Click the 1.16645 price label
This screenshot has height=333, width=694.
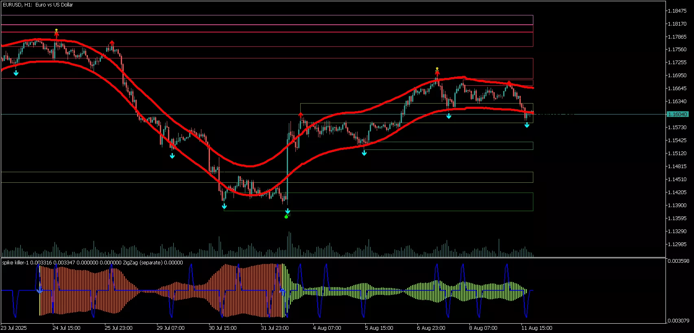[677, 89]
